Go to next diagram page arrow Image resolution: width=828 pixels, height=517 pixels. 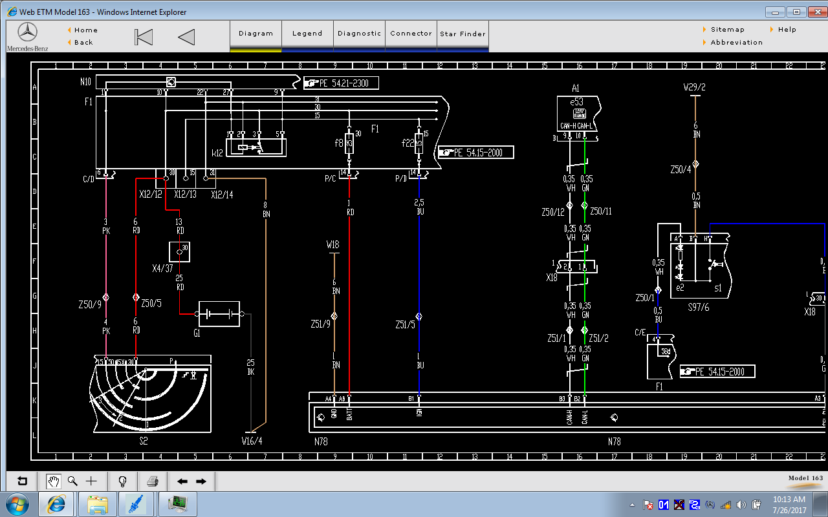(x=201, y=481)
